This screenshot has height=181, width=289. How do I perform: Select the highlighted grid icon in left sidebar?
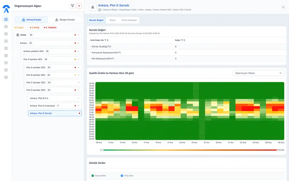tap(6, 19)
